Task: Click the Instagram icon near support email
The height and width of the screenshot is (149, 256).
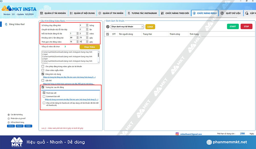Action: point(177,134)
